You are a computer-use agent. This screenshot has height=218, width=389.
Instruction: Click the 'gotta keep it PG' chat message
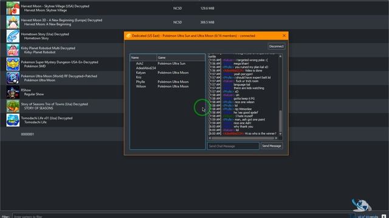coord(244,98)
